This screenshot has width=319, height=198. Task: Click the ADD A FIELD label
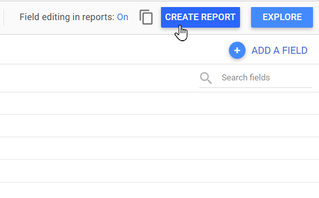279,50
